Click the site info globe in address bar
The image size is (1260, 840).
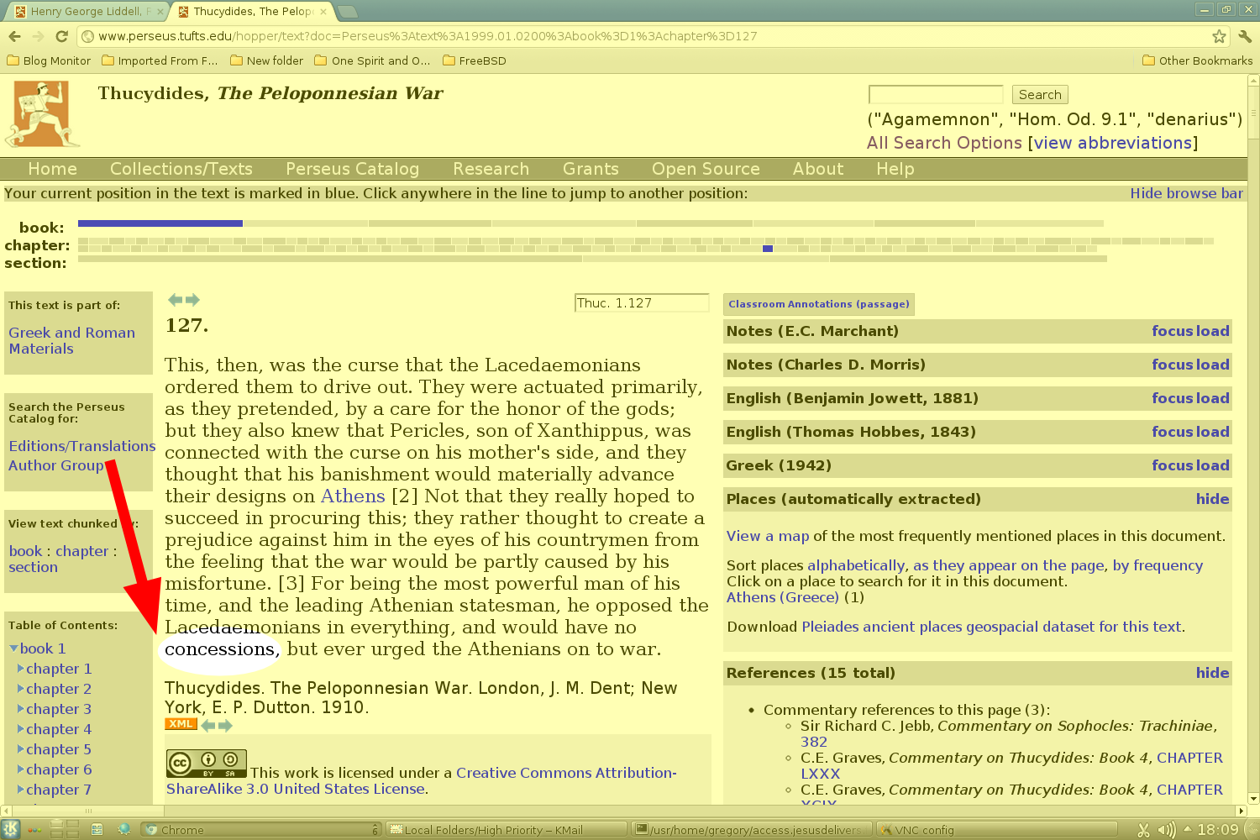pyautogui.click(x=87, y=36)
